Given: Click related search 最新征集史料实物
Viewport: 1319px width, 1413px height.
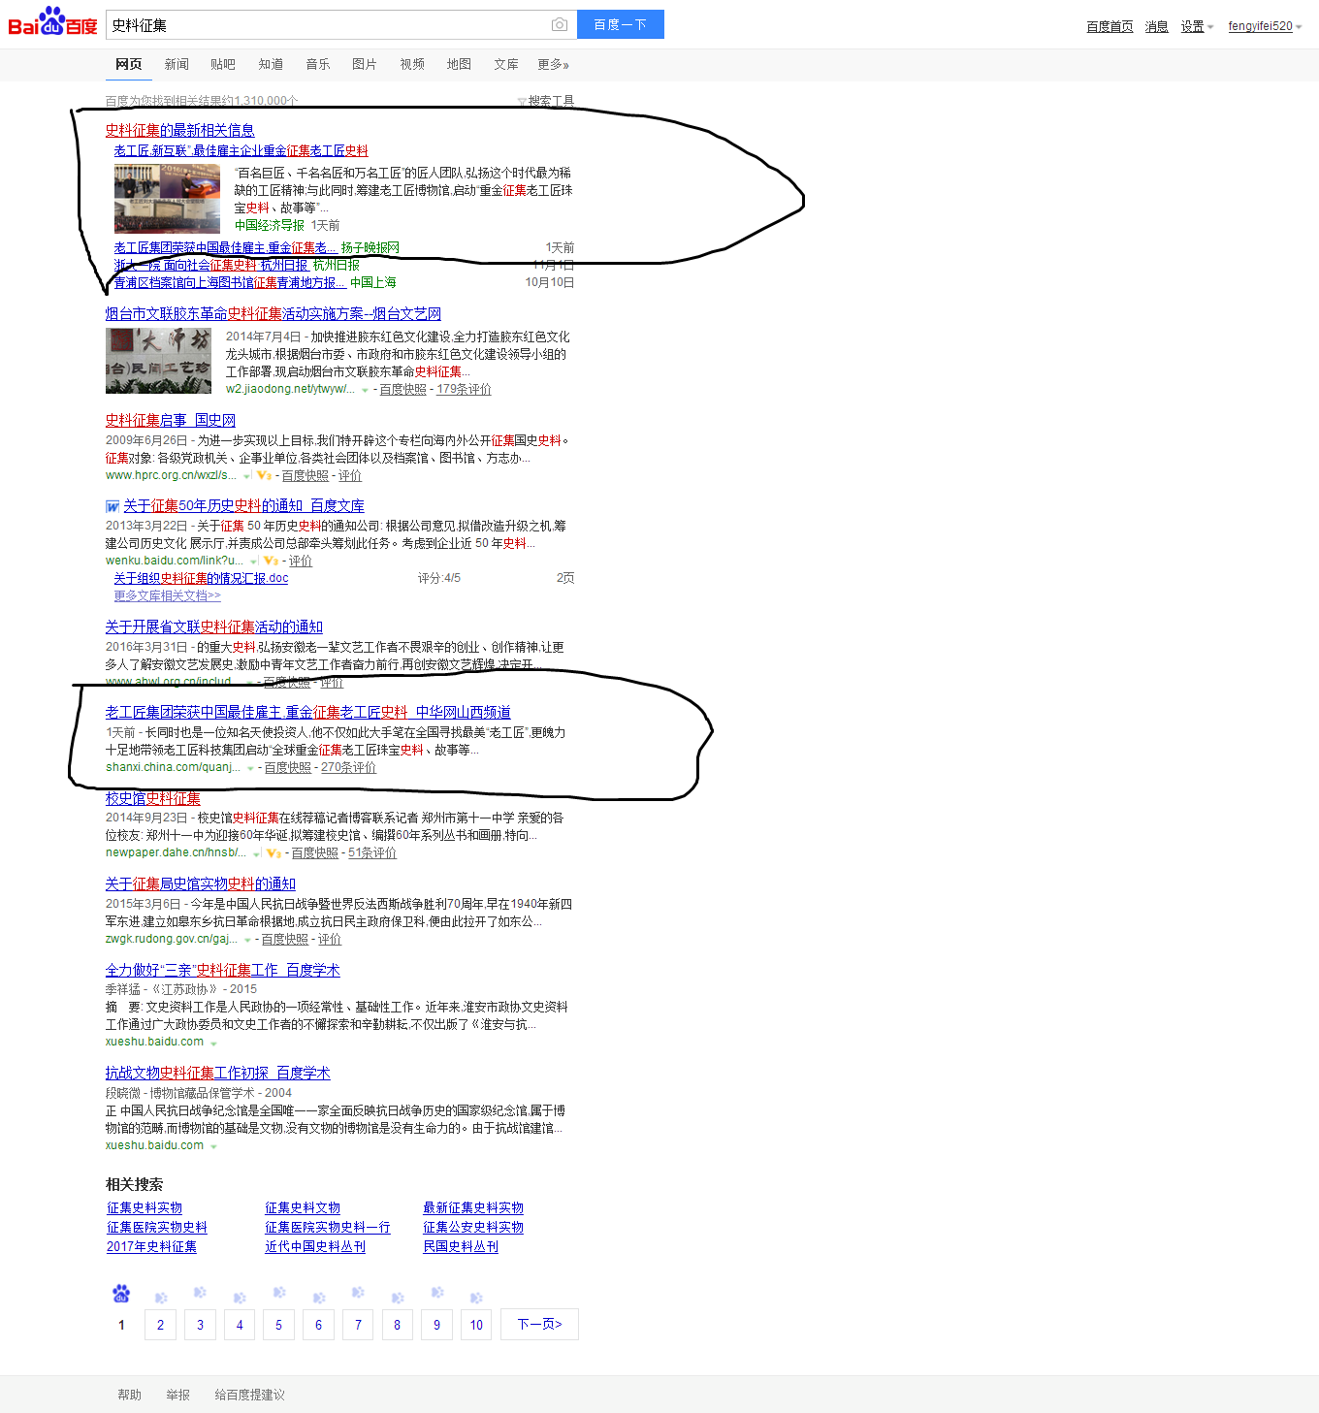Looking at the screenshot, I should [473, 1207].
